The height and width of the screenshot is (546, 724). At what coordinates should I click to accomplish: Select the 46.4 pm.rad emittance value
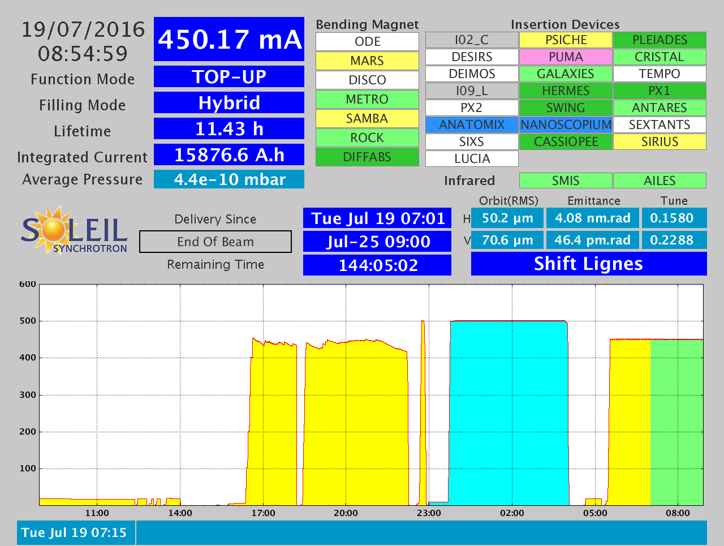click(593, 240)
